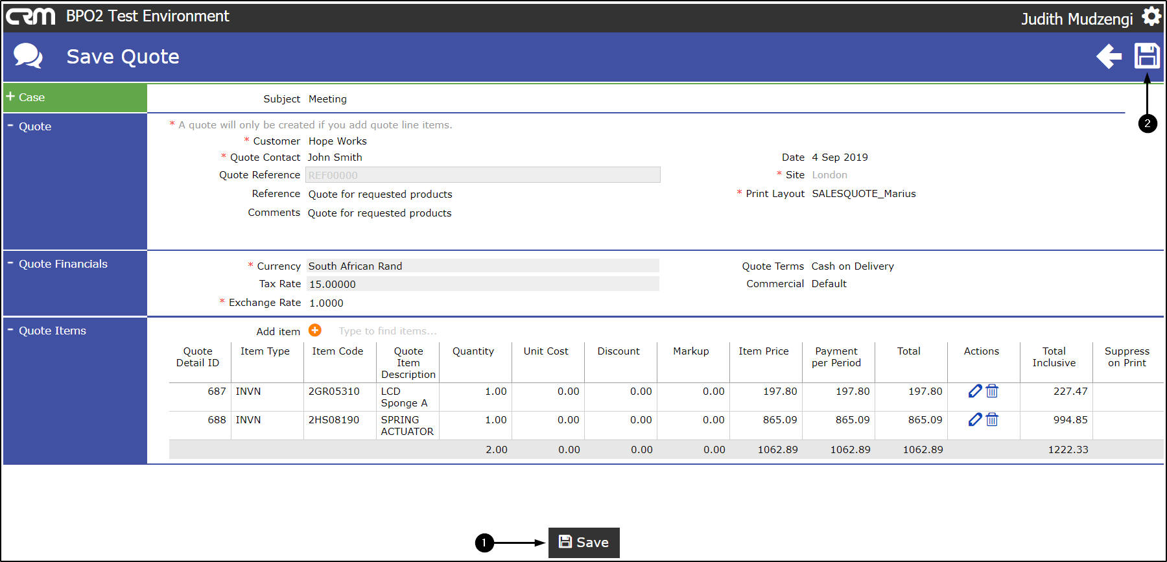Click the Quote Reference field REF00000
1167x562 pixels.
[x=483, y=175]
